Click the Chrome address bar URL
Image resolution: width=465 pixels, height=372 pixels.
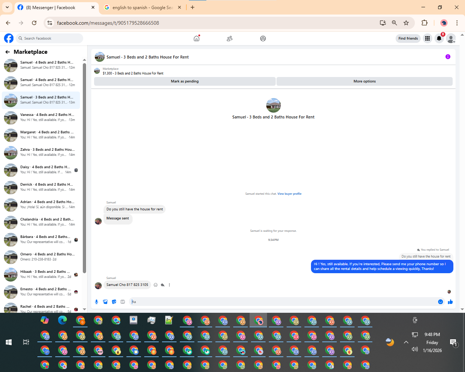click(x=108, y=23)
